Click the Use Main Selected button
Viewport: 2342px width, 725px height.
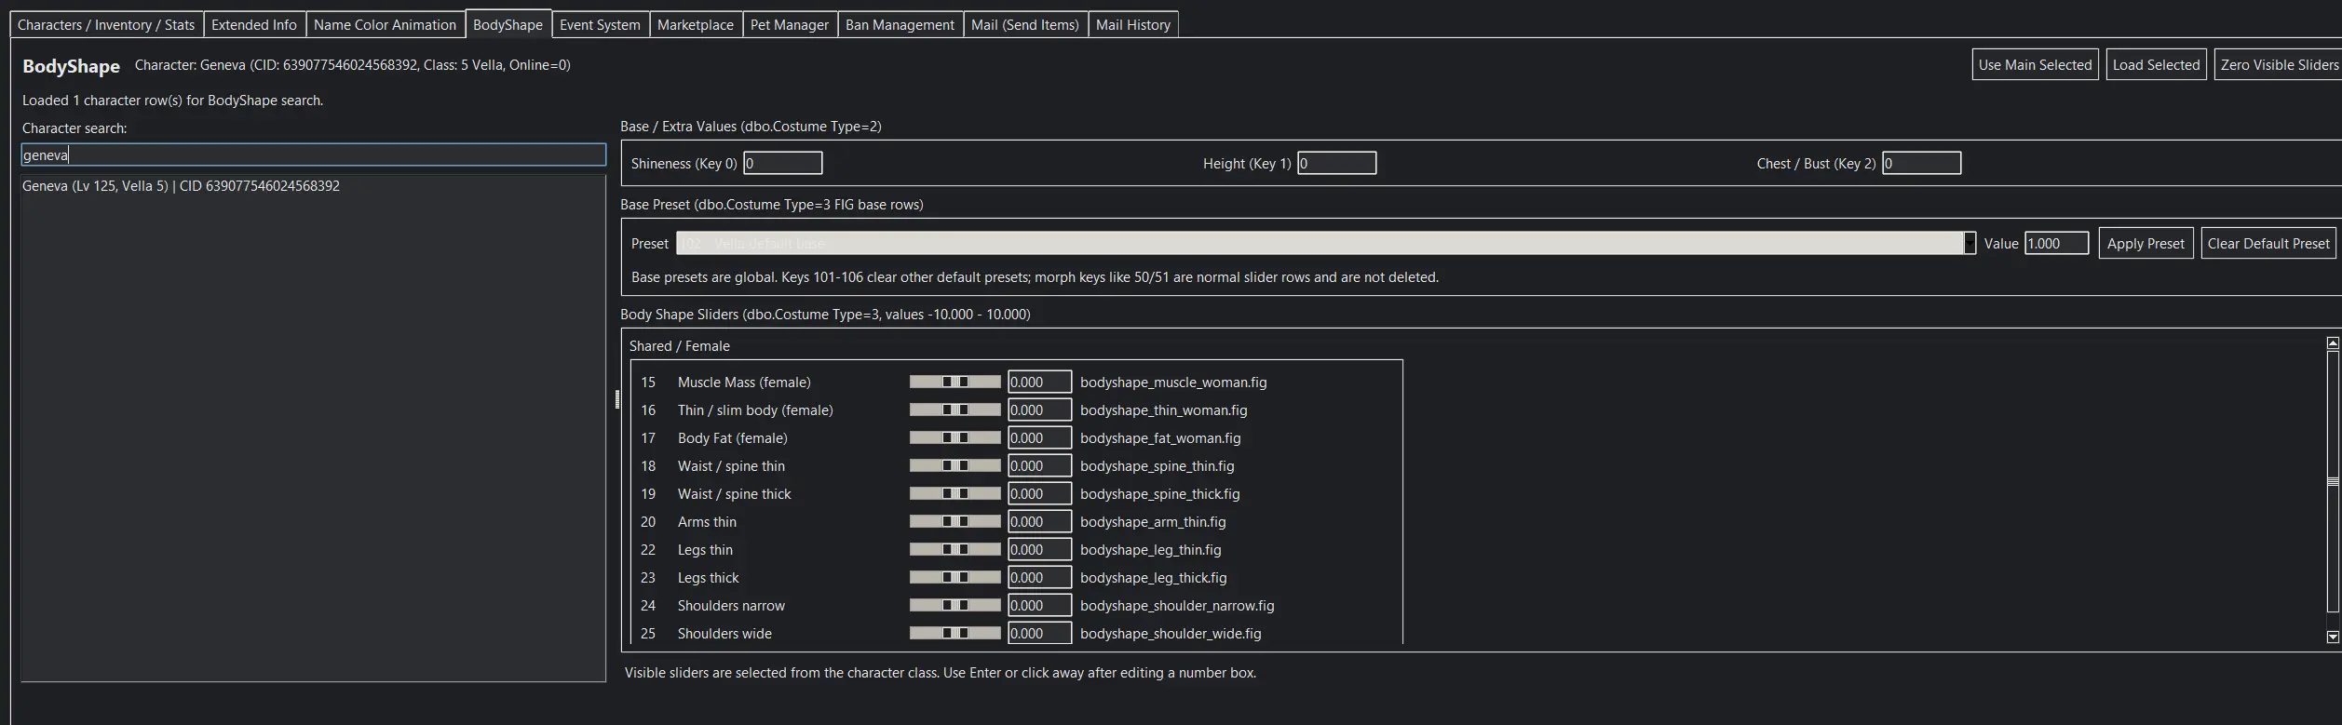tap(2035, 65)
